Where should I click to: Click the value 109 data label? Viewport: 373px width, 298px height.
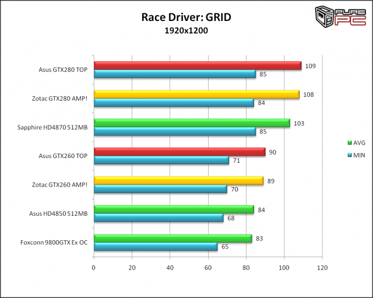[x=311, y=66]
